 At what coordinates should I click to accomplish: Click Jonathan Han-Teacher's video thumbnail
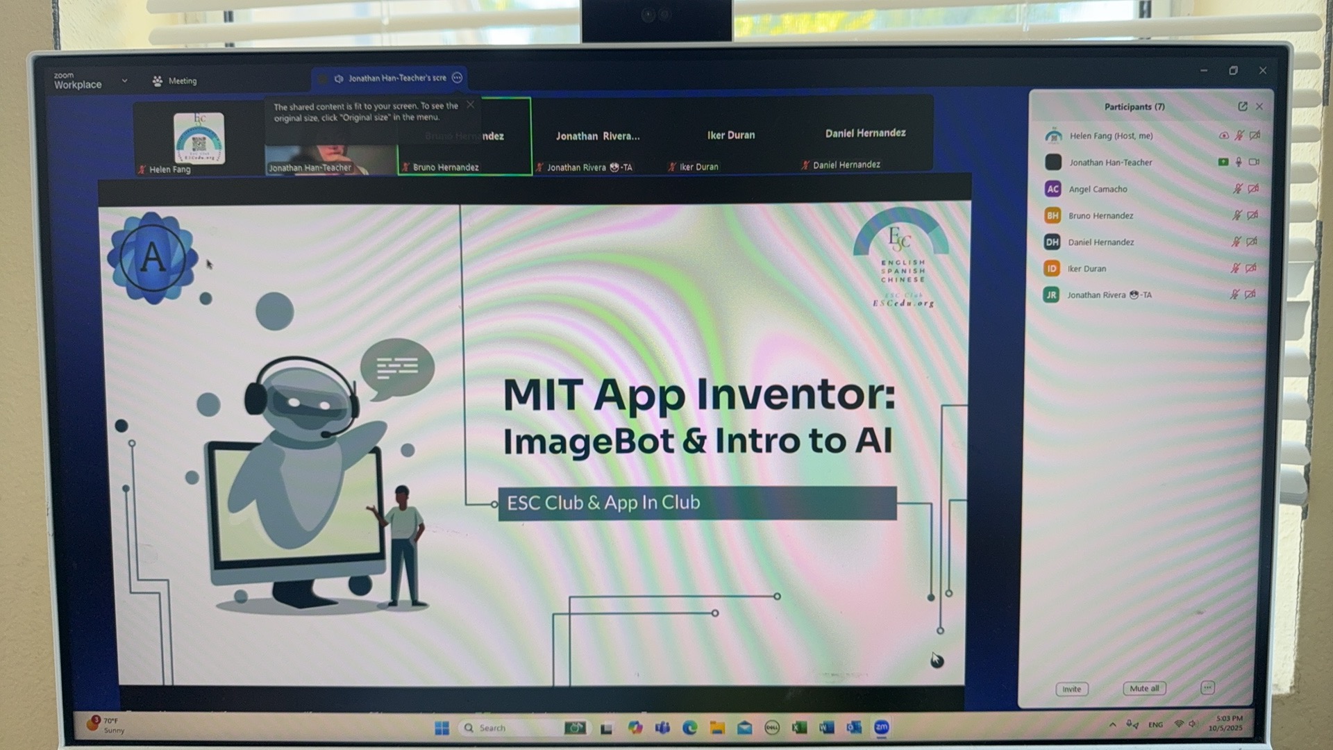coord(330,160)
